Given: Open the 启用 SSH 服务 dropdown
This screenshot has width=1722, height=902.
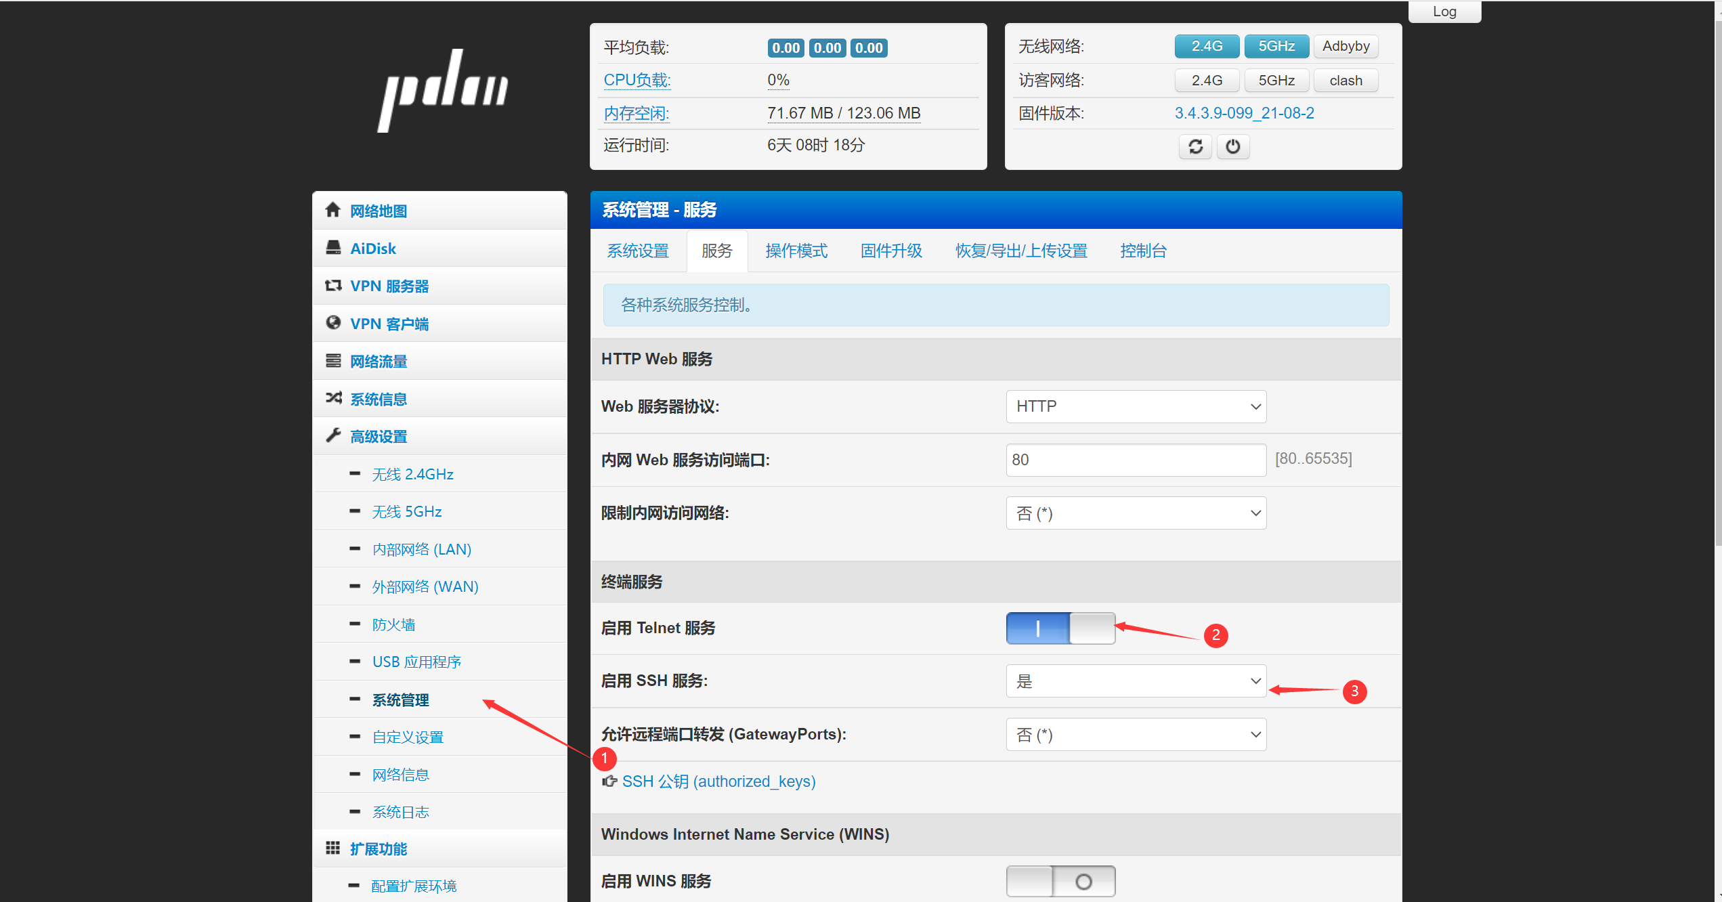Looking at the screenshot, I should 1136,681.
